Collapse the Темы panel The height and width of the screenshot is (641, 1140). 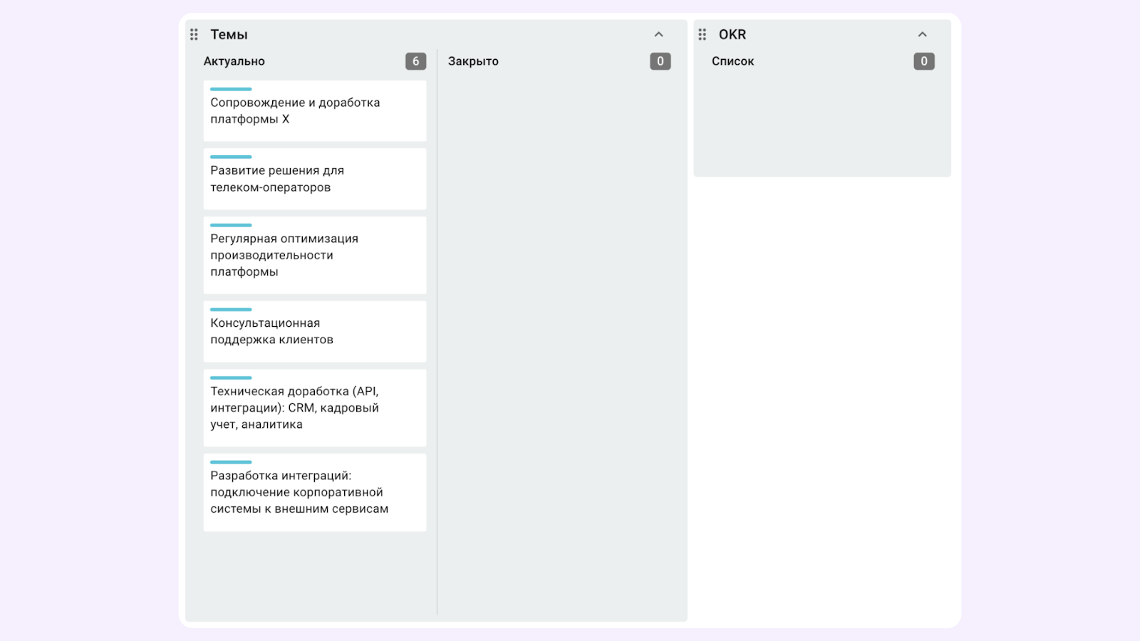point(658,34)
